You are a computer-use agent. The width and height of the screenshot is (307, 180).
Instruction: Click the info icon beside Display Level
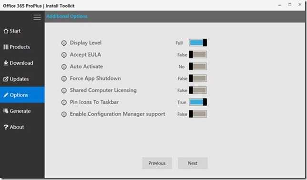coord(64,43)
